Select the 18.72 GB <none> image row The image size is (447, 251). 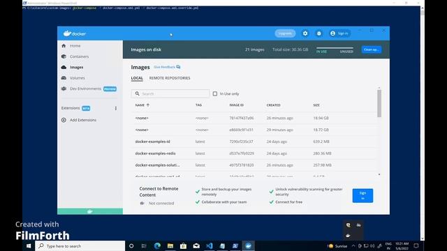(x=254, y=130)
